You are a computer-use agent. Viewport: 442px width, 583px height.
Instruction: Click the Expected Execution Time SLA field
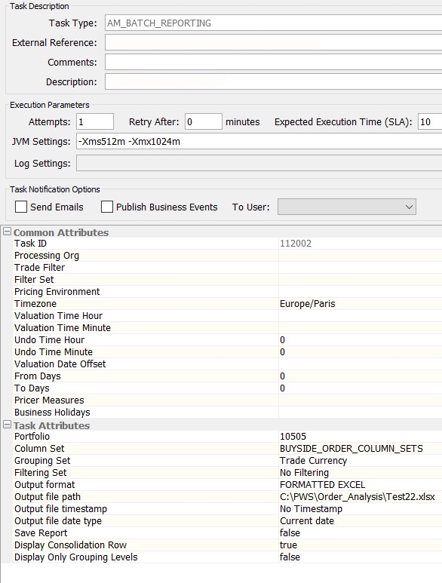pyautogui.click(x=430, y=121)
